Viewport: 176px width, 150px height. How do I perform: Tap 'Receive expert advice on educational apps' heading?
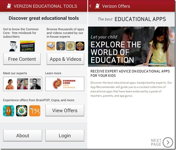[x=130, y=73]
